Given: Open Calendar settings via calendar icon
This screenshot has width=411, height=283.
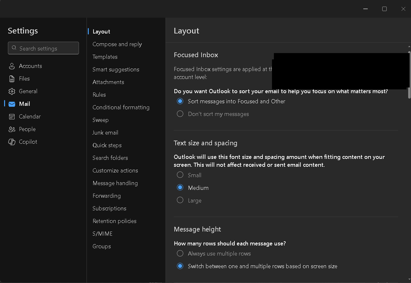Looking at the screenshot, I should pos(12,117).
